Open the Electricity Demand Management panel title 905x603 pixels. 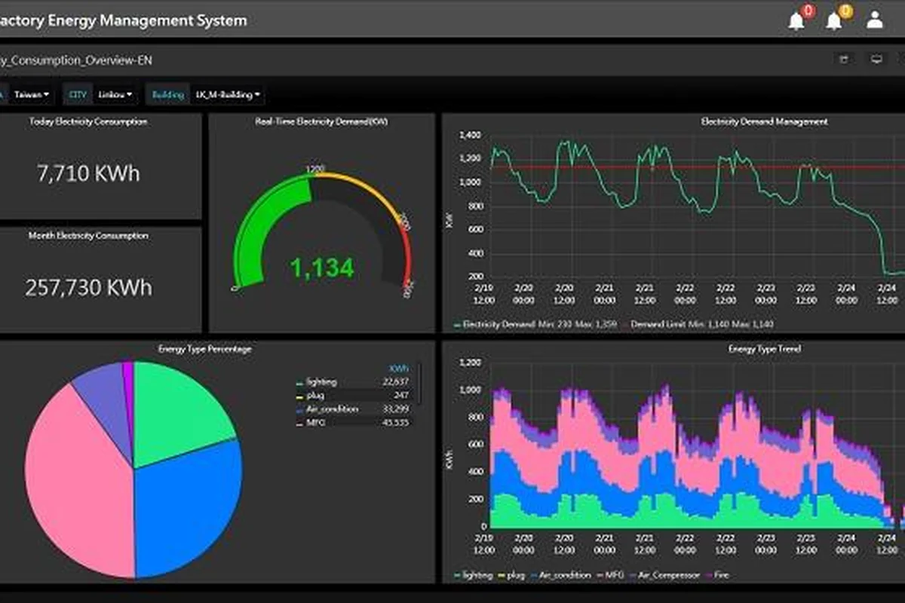click(764, 121)
